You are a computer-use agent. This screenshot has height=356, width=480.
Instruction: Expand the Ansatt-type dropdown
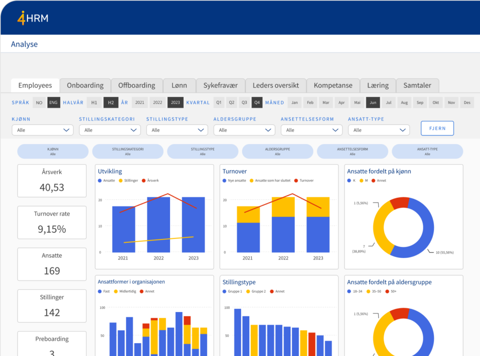(379, 130)
